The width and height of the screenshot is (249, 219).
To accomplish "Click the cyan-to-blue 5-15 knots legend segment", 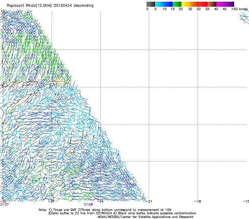I will 164,4.
